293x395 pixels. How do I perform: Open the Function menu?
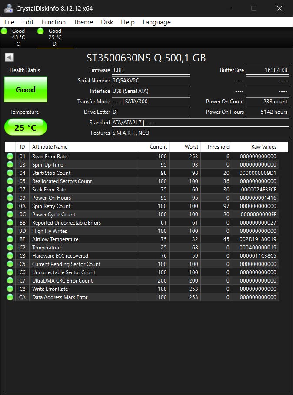coord(53,22)
